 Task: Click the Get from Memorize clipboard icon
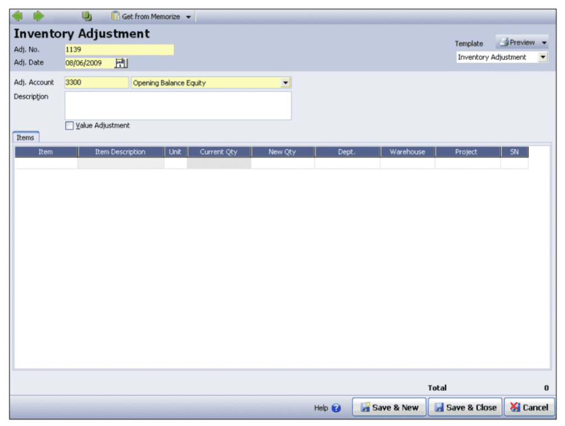pyautogui.click(x=115, y=16)
